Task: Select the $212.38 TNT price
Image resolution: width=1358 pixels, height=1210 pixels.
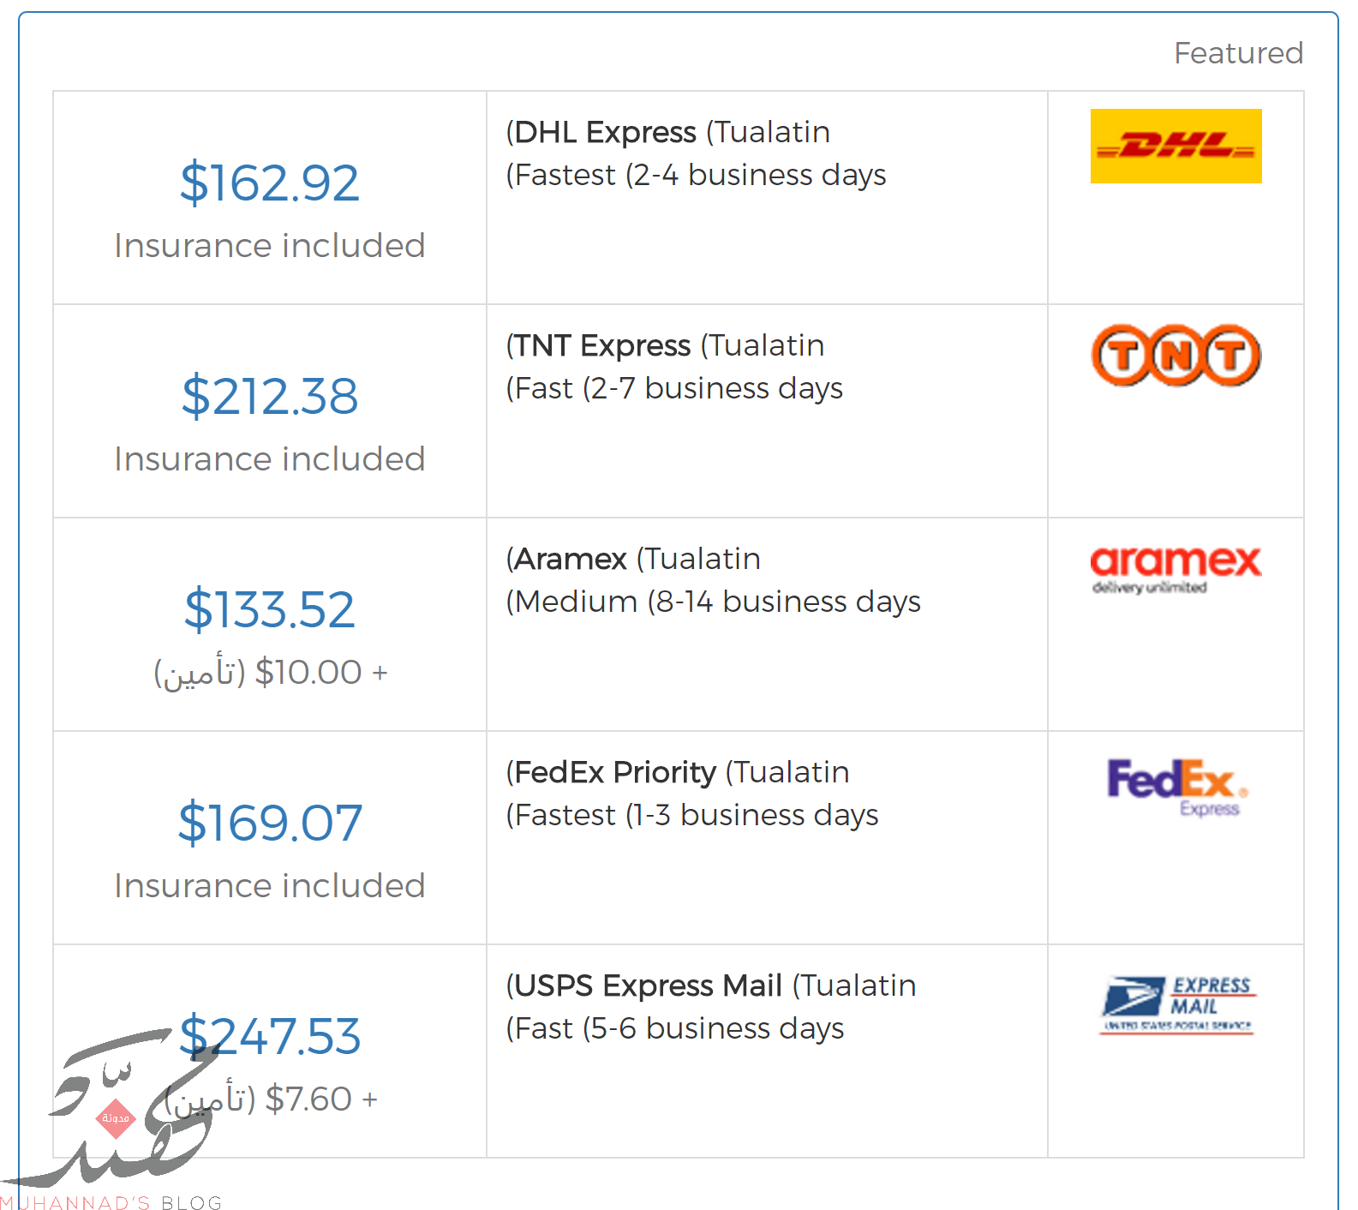Action: pyautogui.click(x=270, y=396)
